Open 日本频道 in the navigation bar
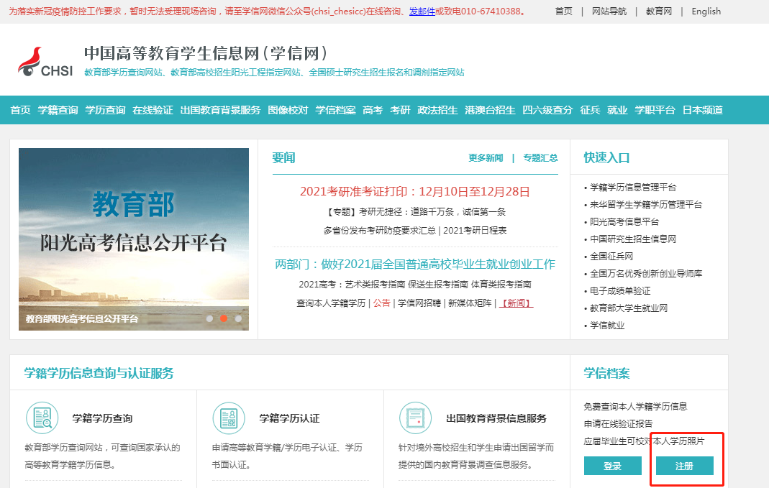Screen dimensions: 769x488 [703, 110]
